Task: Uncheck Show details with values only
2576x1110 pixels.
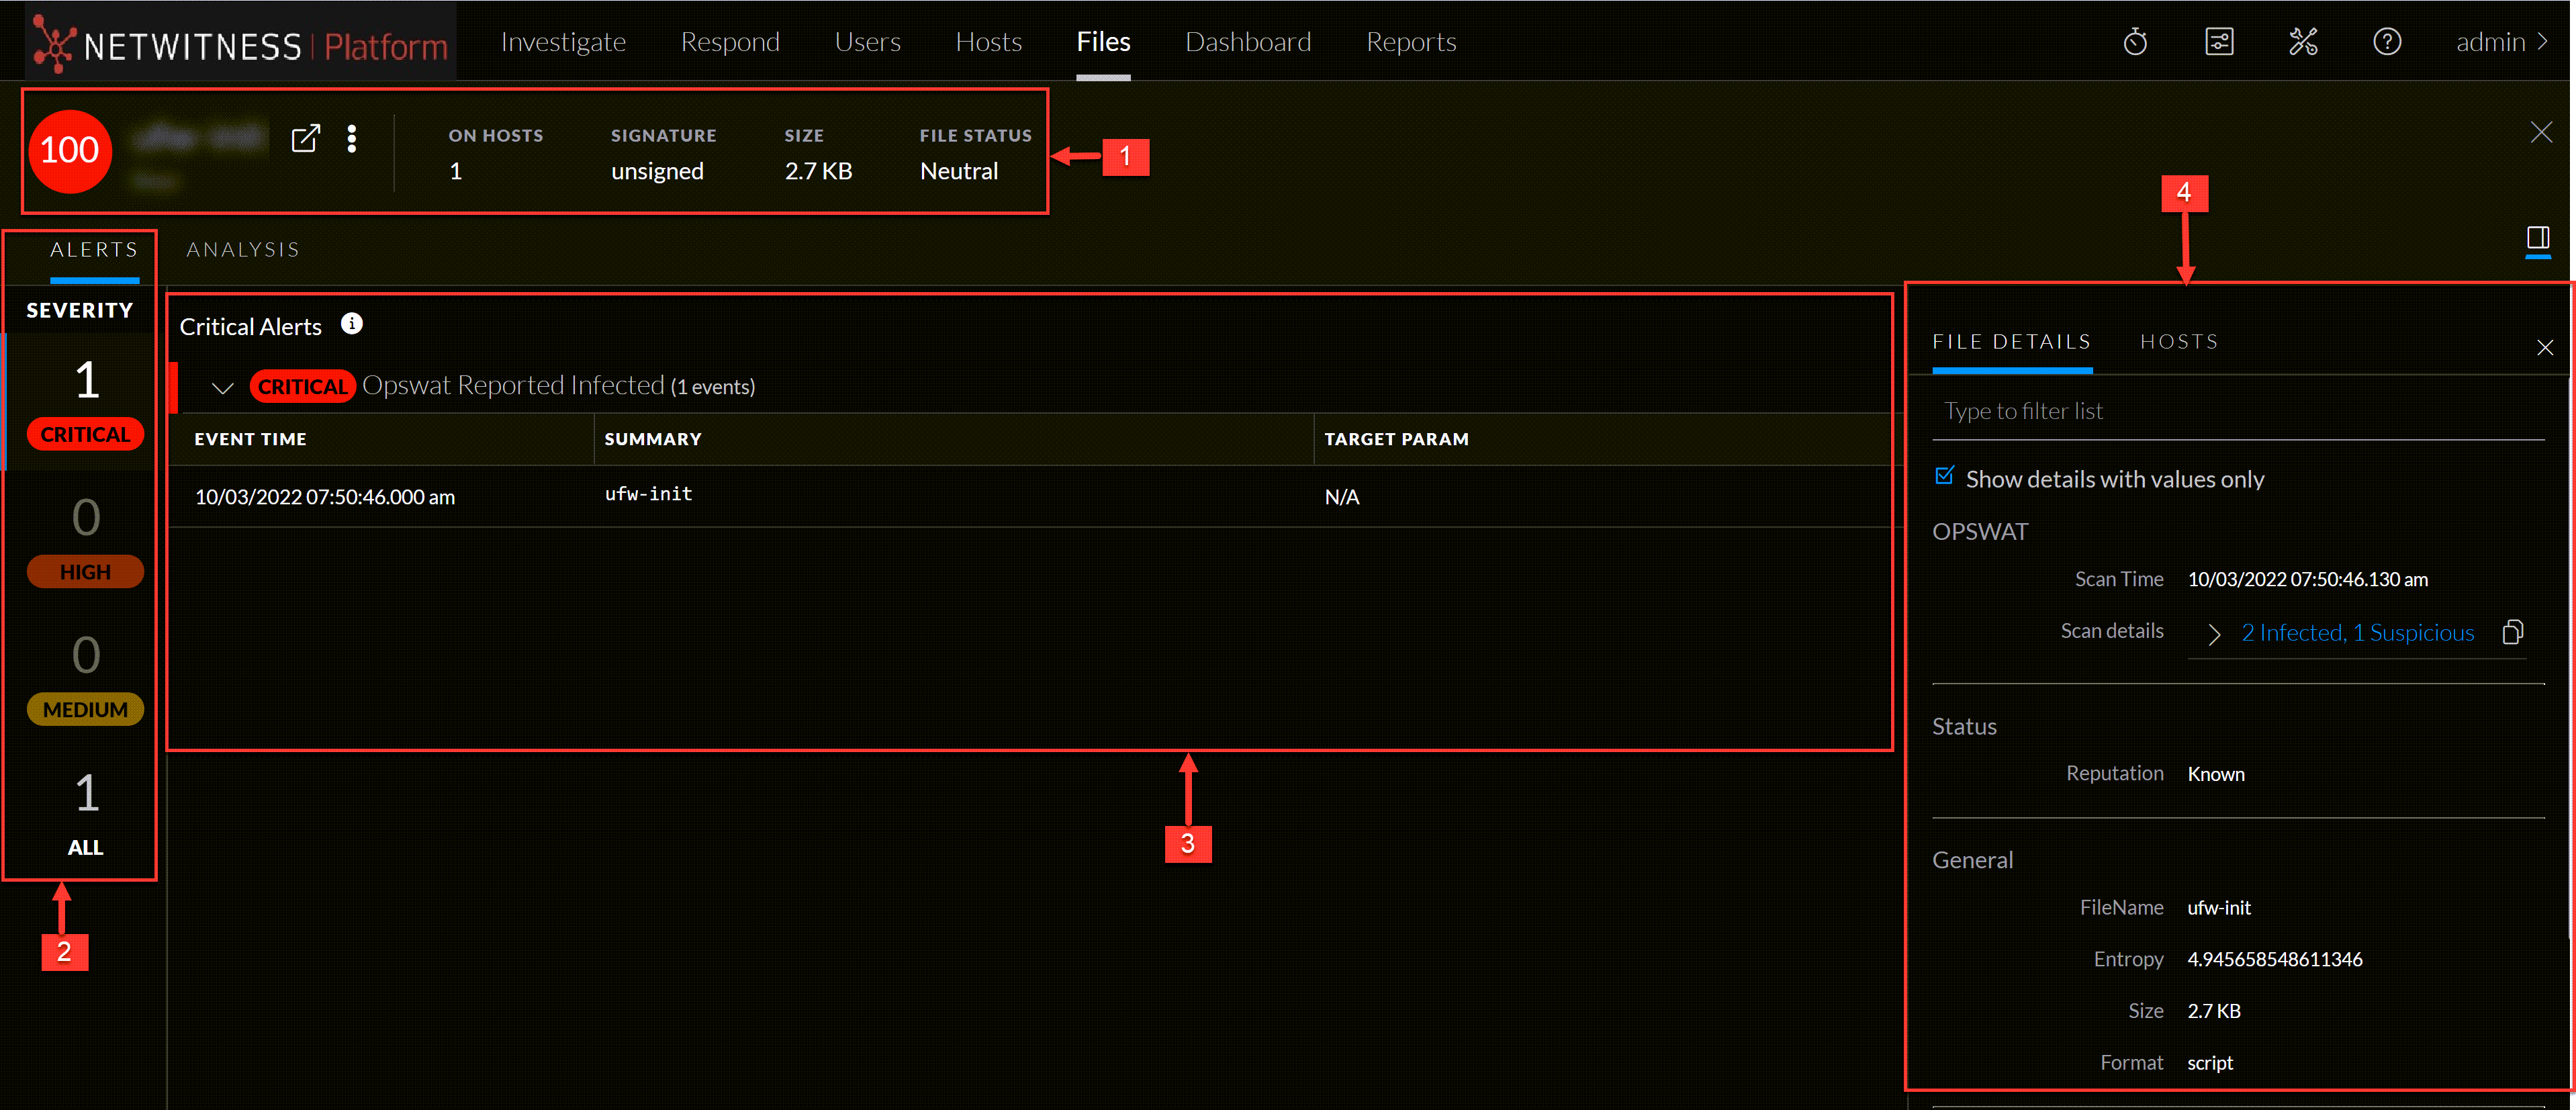Action: 1944,477
